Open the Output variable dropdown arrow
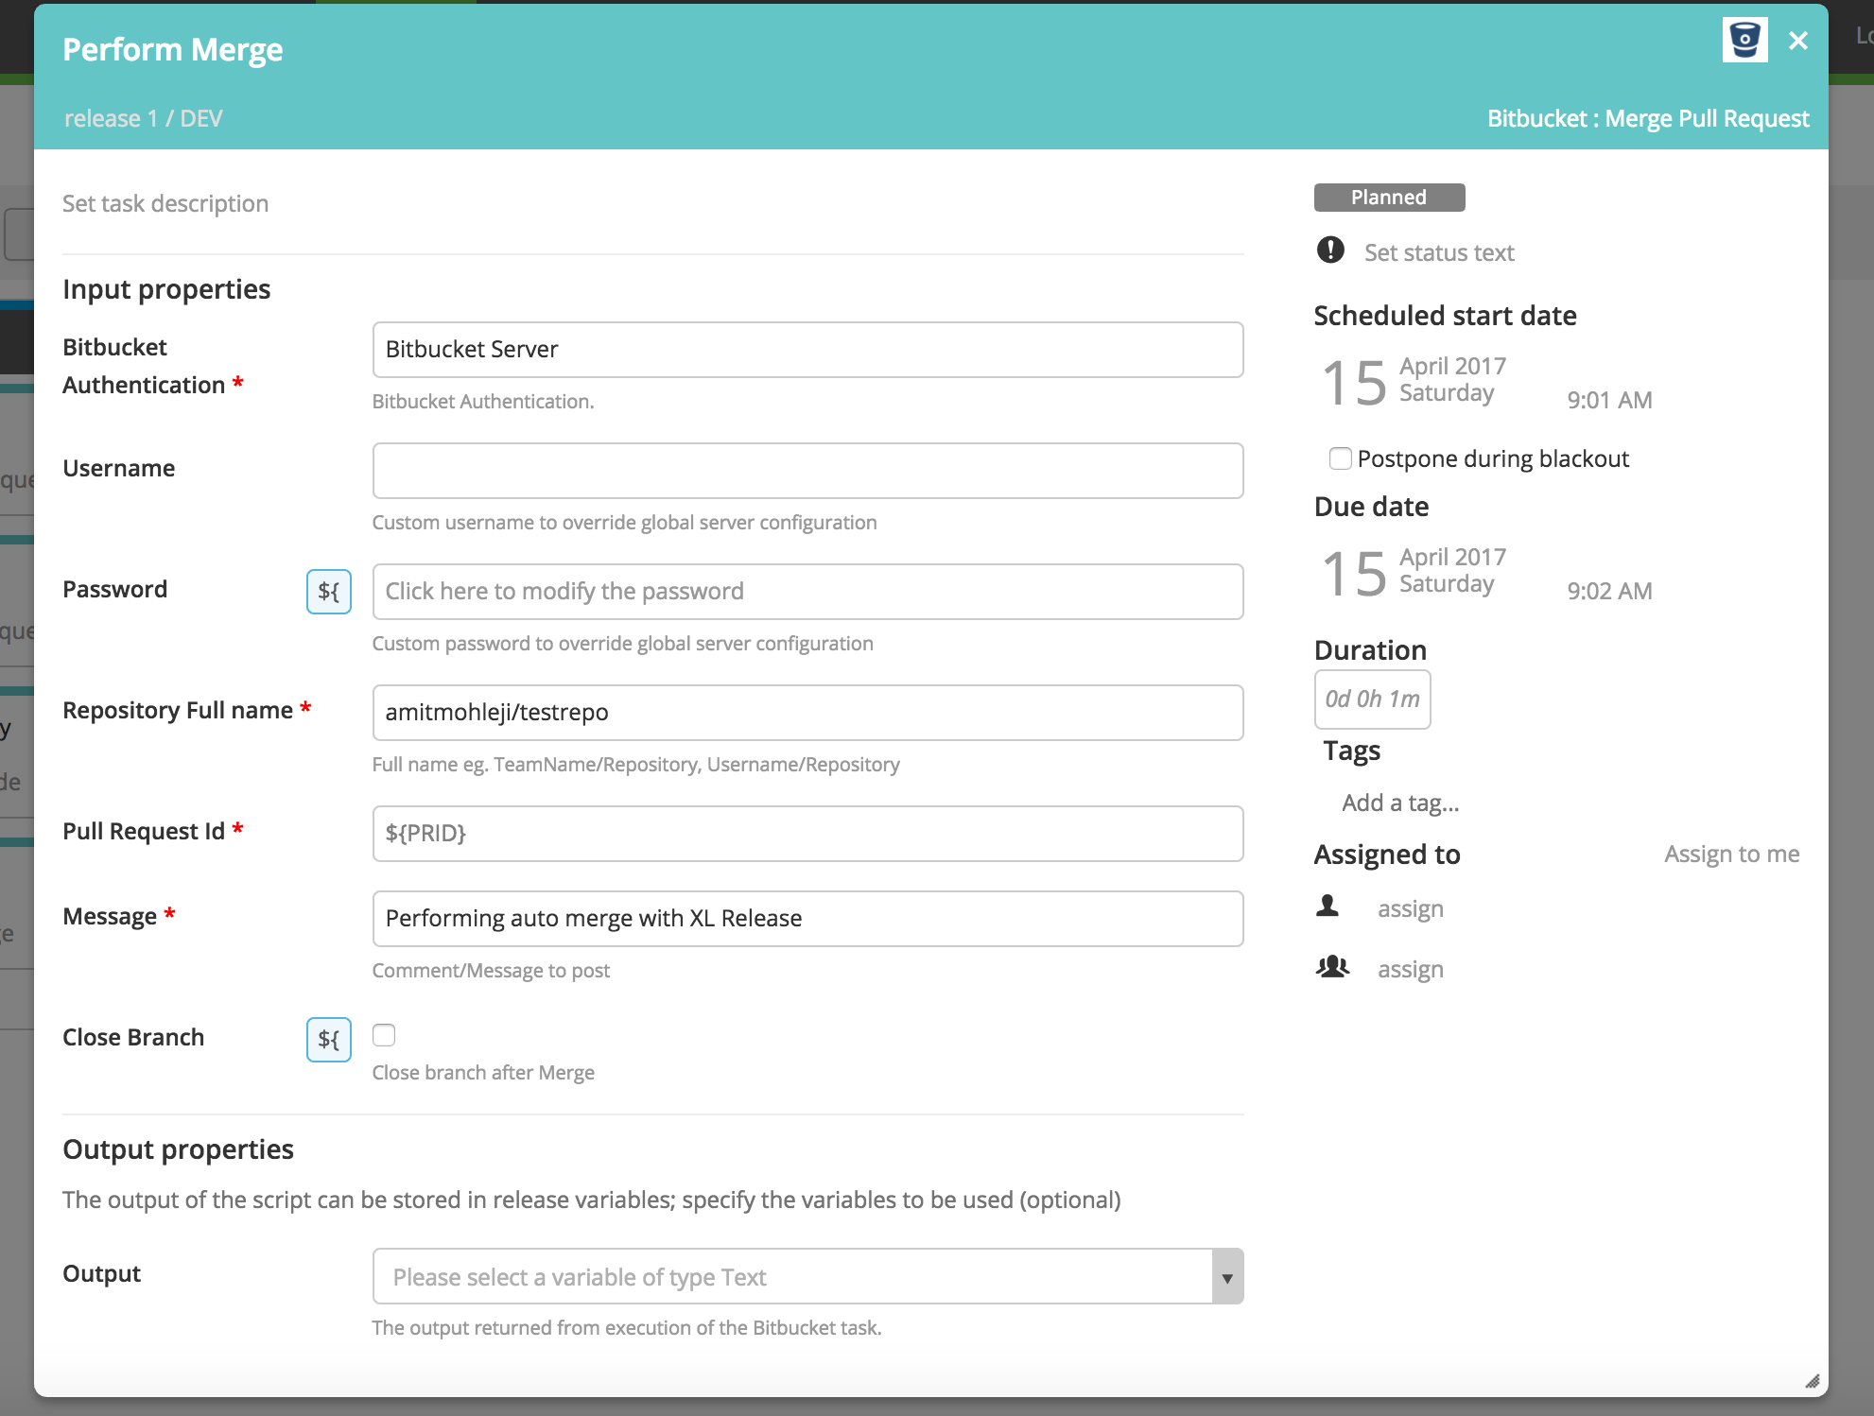The height and width of the screenshot is (1416, 1874). pos(1227,1277)
